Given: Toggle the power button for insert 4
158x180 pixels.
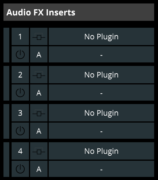Looking at the screenshot, I should pyautogui.click(x=20, y=169).
